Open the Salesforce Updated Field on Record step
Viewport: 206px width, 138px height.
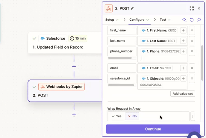tap(65, 43)
